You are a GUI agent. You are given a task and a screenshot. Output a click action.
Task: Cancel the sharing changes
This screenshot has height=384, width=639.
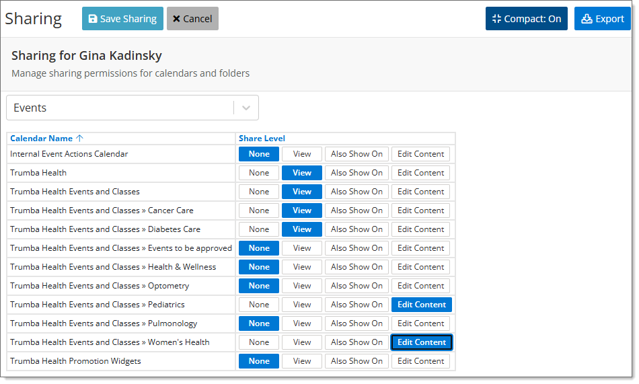192,19
